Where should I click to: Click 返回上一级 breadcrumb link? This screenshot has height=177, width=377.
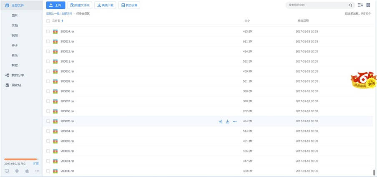(x=53, y=13)
